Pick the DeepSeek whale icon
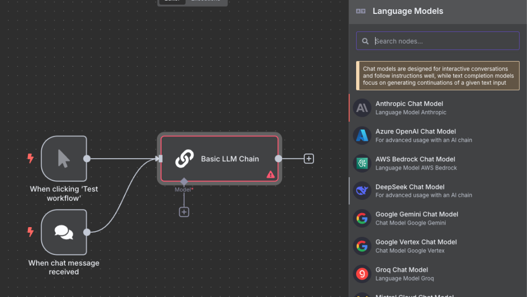 click(x=362, y=191)
